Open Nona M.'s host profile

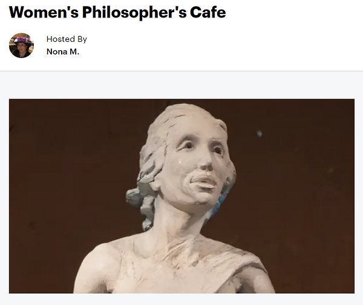pyautogui.click(x=63, y=51)
